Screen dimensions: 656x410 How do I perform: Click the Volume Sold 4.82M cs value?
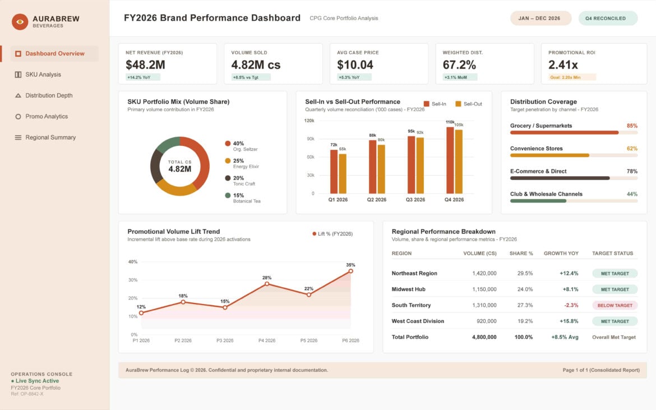[x=256, y=65]
